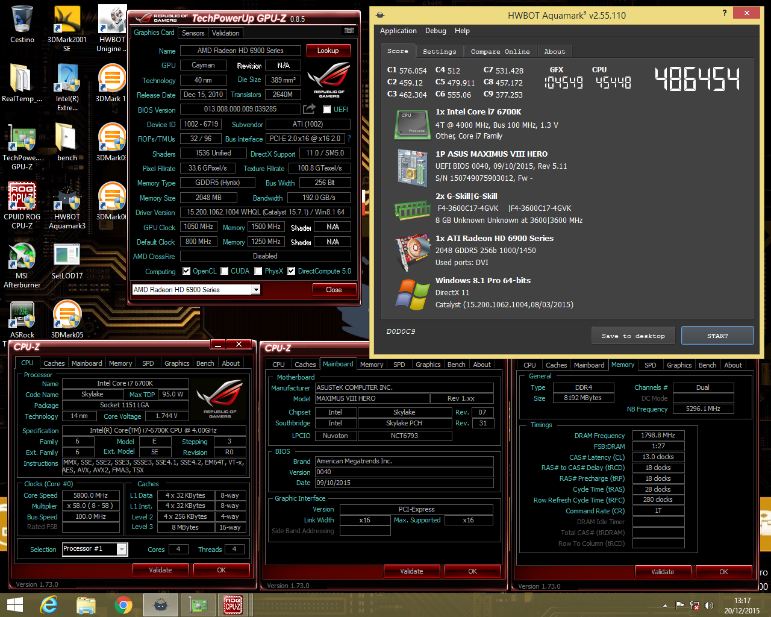771x617 pixels.
Task: Open 3DMark 11 desktop shortcut
Action: pyautogui.click(x=111, y=83)
